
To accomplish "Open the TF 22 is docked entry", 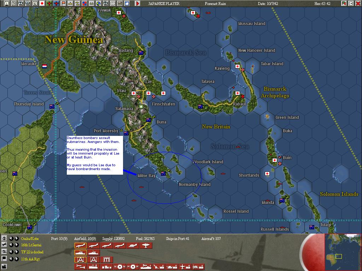I will click(33, 252).
